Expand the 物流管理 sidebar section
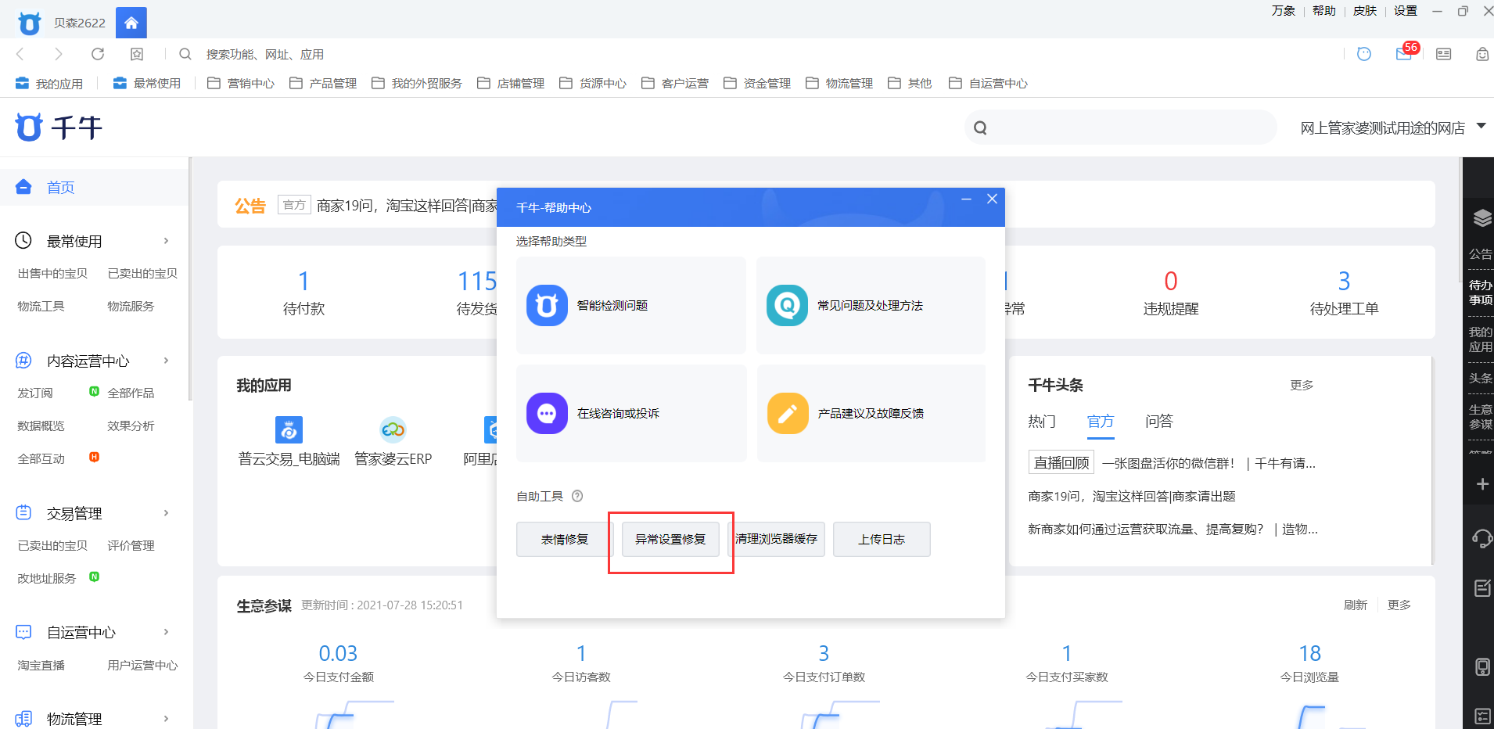The height and width of the screenshot is (729, 1494). click(166, 719)
